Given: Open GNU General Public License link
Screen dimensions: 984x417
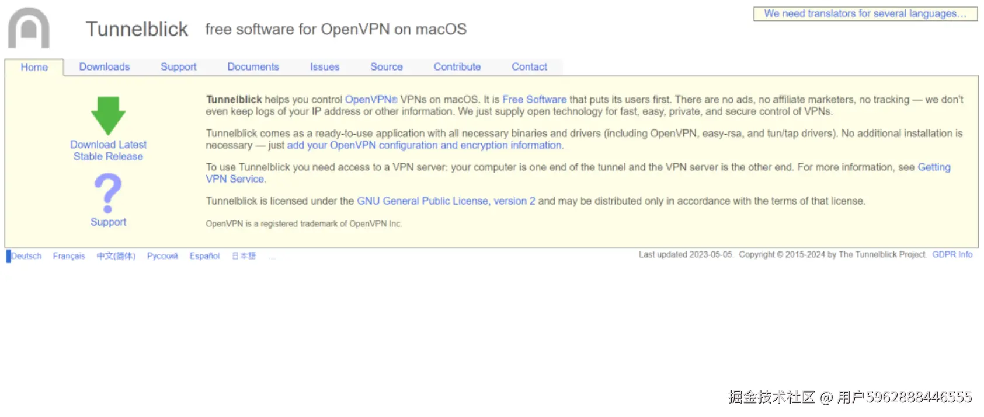Looking at the screenshot, I should click(x=446, y=201).
